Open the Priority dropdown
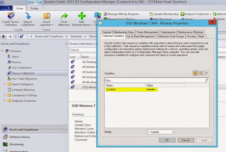This screenshot has height=152, width=226. 161,132
